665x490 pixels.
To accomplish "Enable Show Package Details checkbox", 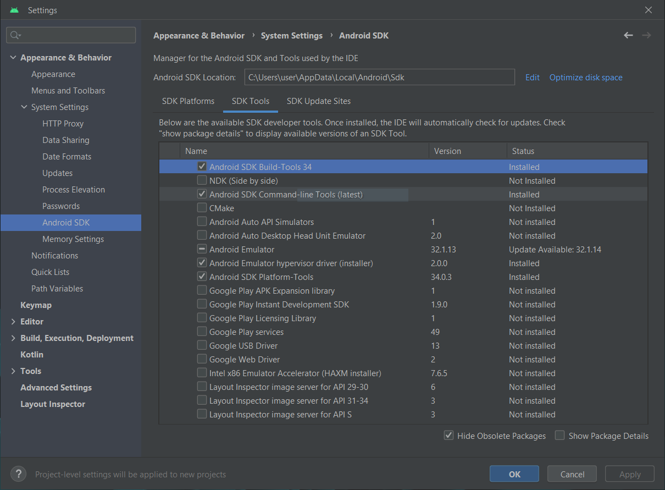I will 559,436.
